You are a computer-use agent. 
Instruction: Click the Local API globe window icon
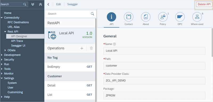(52, 35)
